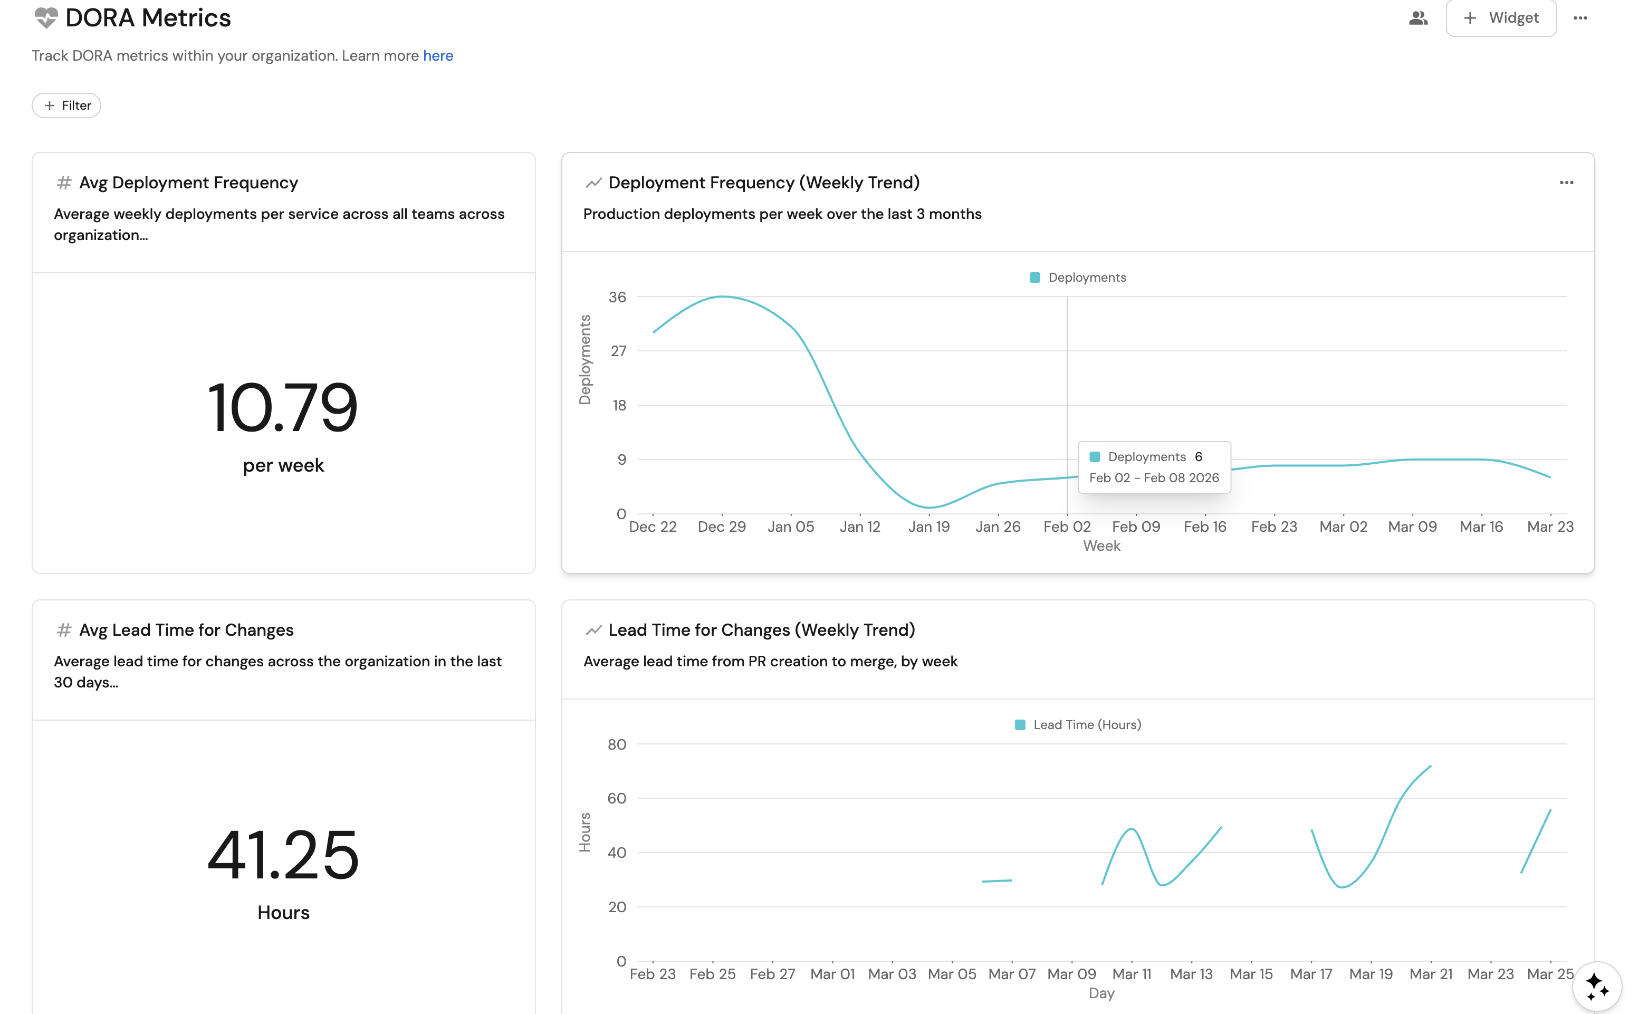This screenshot has height=1014, width=1629.
Task: Click the 10.79 per week value
Action: point(283,407)
